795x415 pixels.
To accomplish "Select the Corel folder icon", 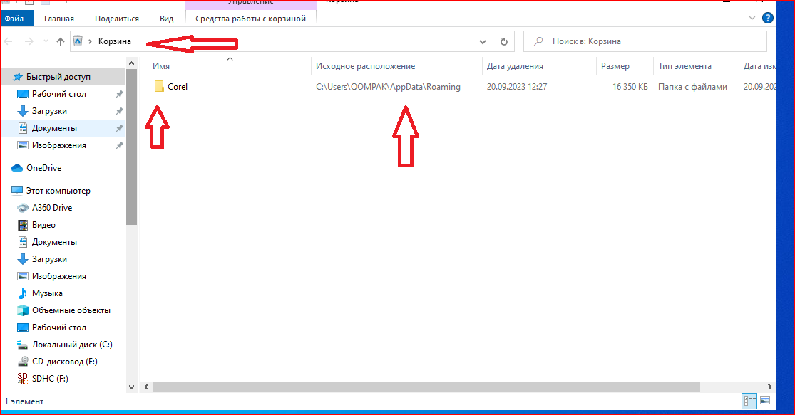I will [159, 87].
